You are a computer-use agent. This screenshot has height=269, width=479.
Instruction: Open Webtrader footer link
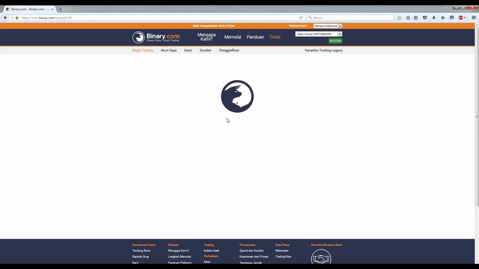pos(282,251)
